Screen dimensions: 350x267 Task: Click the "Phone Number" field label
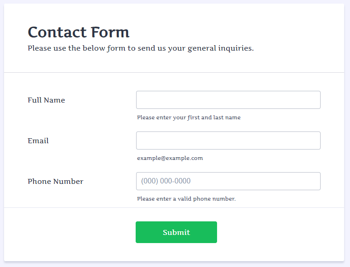55,182
